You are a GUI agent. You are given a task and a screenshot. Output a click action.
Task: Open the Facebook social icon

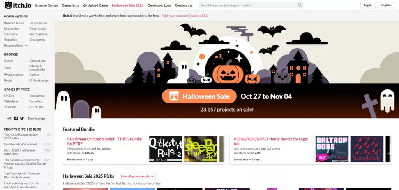pyautogui.click(x=16, y=119)
